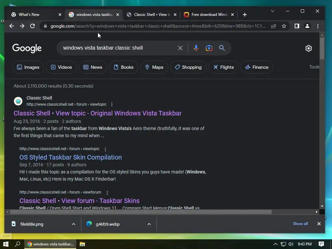Share this page using the share icon
Screen dimensions: 332x249
pos(274,26)
